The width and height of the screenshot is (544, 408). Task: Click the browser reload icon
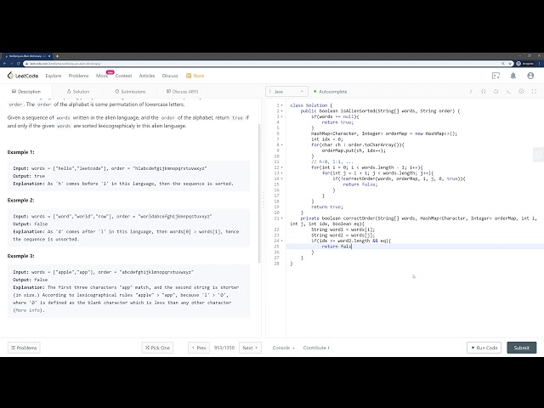(19, 64)
